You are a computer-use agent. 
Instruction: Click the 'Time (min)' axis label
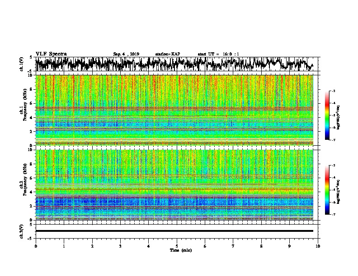pyautogui.click(x=181, y=250)
